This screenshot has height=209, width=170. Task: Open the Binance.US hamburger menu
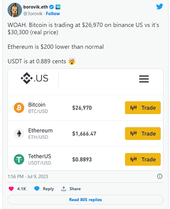tap(144, 79)
